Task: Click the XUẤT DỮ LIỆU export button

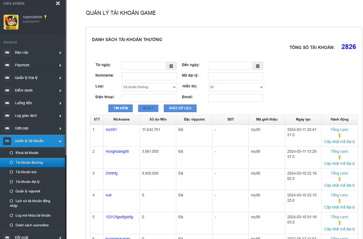Action: click(180, 108)
